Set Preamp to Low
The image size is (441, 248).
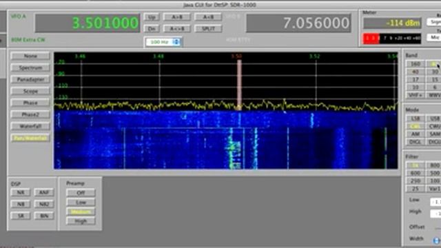[81, 202]
